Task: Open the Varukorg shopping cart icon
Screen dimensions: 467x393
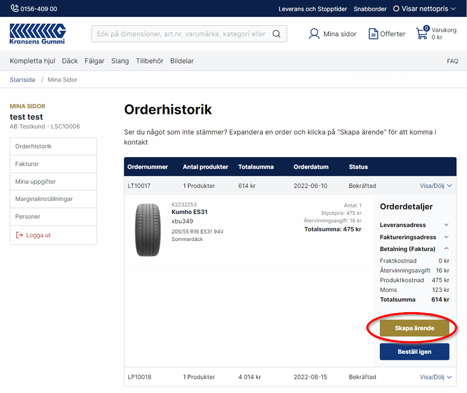Action: (x=422, y=33)
